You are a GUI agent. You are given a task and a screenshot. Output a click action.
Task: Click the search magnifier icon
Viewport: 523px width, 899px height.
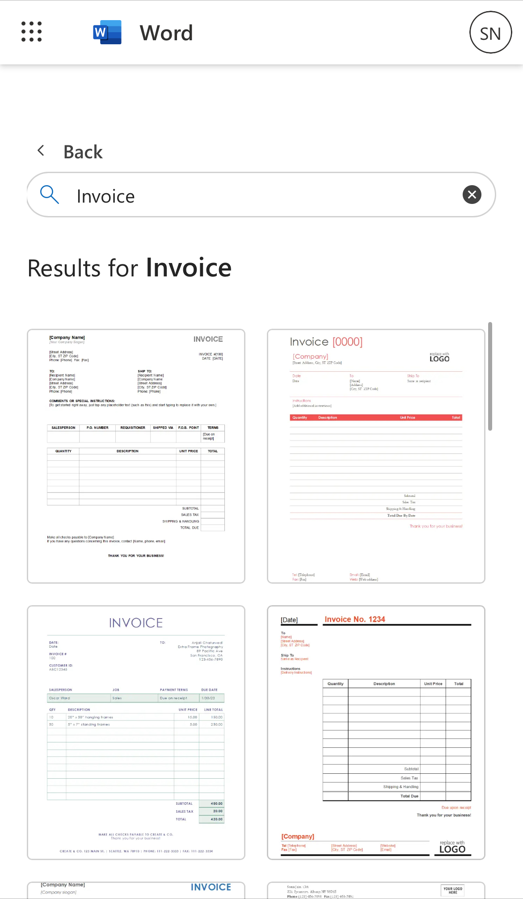pyautogui.click(x=50, y=195)
